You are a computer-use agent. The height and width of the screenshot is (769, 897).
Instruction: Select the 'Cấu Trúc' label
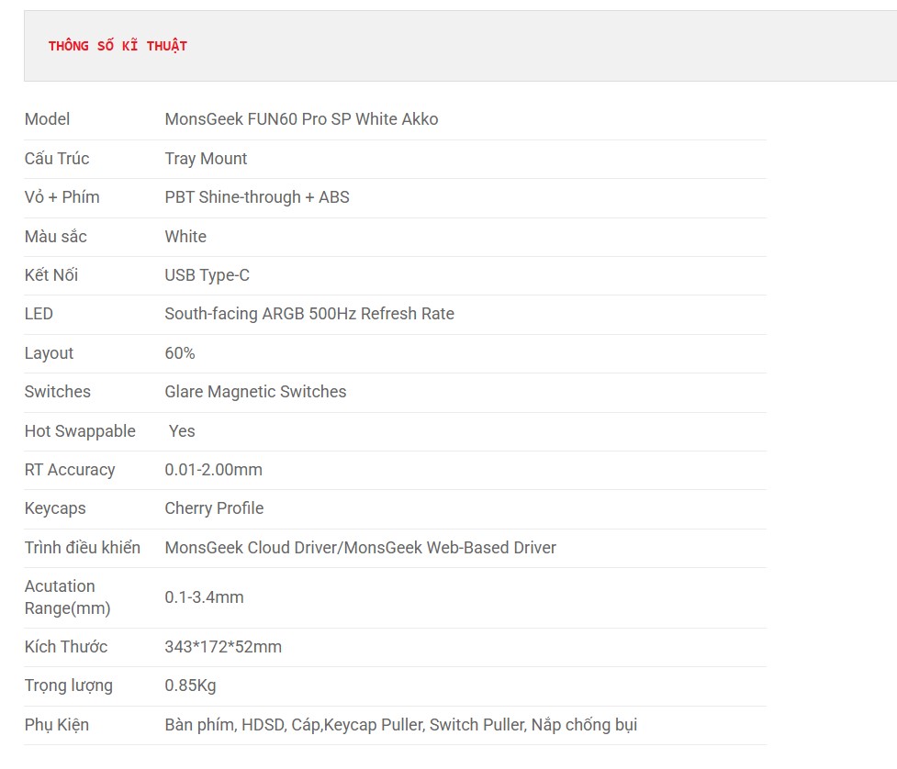(57, 159)
